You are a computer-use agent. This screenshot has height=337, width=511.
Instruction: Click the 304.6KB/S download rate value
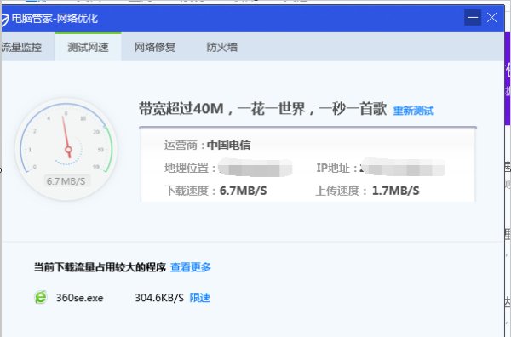159,298
